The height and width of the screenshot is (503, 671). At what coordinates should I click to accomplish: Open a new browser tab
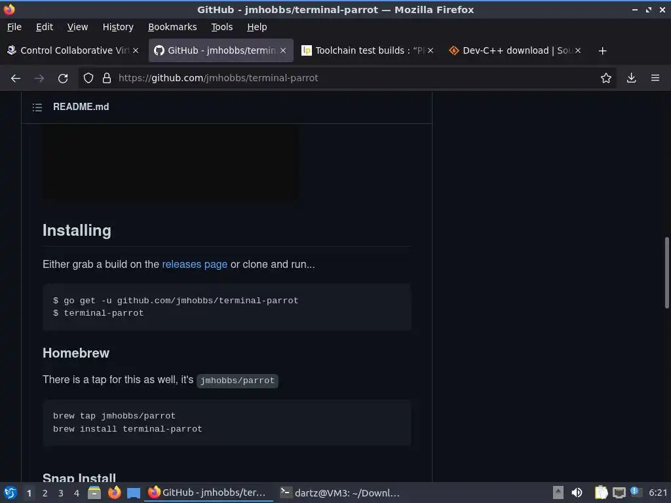coord(603,51)
